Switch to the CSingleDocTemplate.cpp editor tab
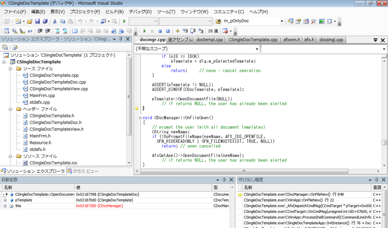The width and height of the screenshot is (388, 228). (x=253, y=39)
